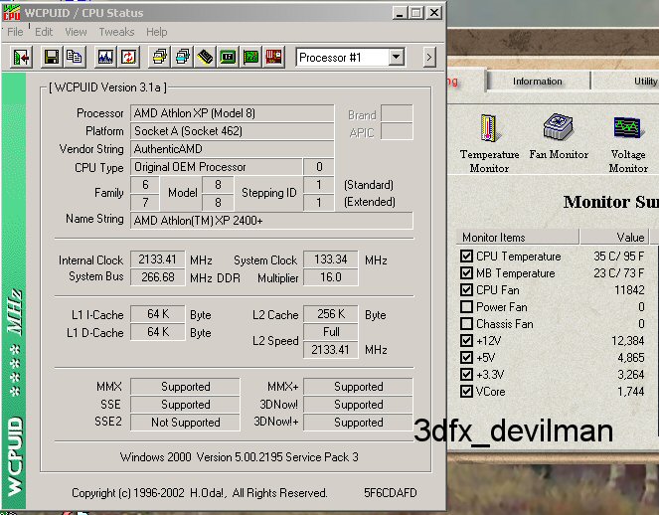The image size is (659, 515).
Task: Toggle the +12V monitor checkbox
Action: click(466, 341)
